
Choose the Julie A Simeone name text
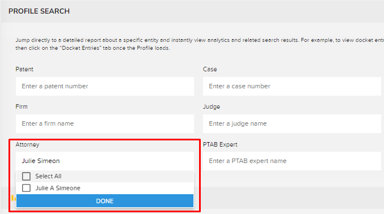tap(58, 188)
